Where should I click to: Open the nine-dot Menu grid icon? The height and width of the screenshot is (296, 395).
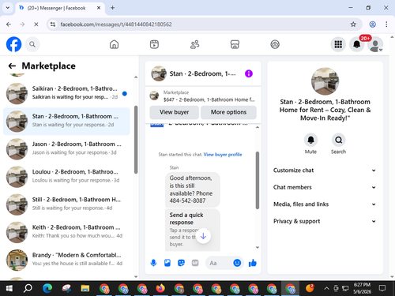(338, 44)
